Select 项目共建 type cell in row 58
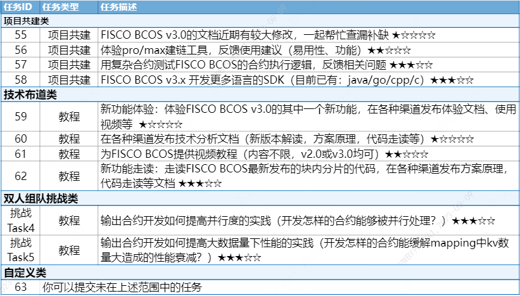Viewport: 520px width, 296px height. click(69, 80)
